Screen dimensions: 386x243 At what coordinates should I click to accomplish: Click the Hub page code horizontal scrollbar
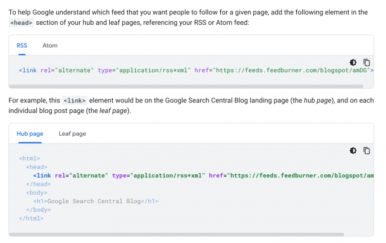point(177,235)
